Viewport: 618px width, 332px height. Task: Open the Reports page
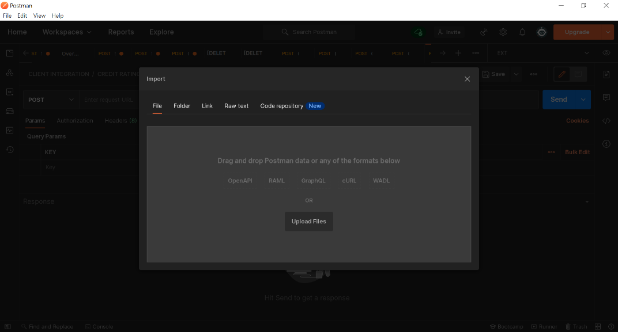tap(121, 32)
